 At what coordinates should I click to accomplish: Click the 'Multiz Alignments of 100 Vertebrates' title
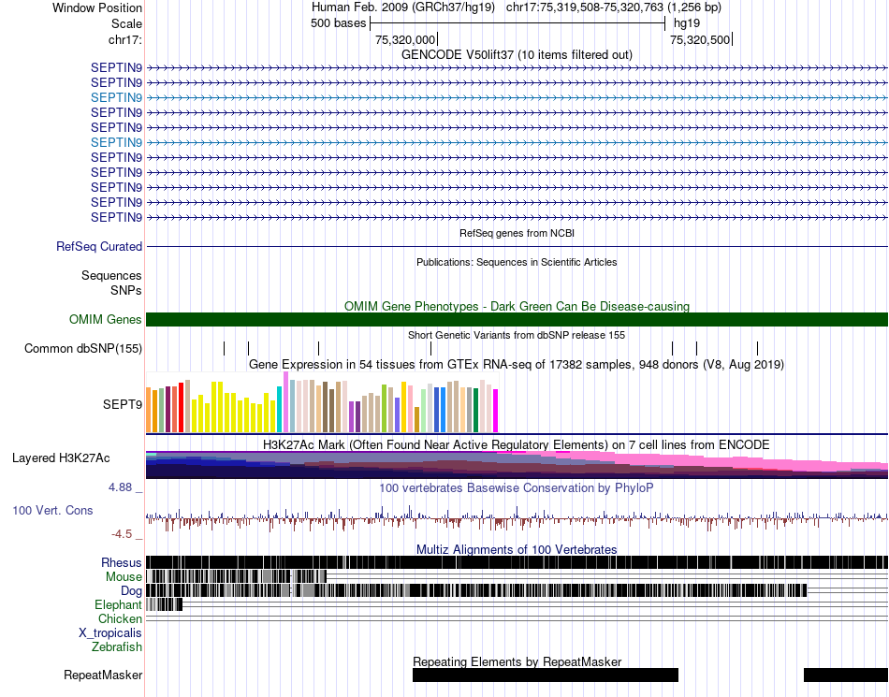517,550
